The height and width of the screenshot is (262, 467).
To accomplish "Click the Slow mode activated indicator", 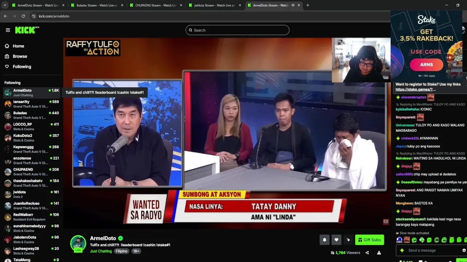I will 413,233.
